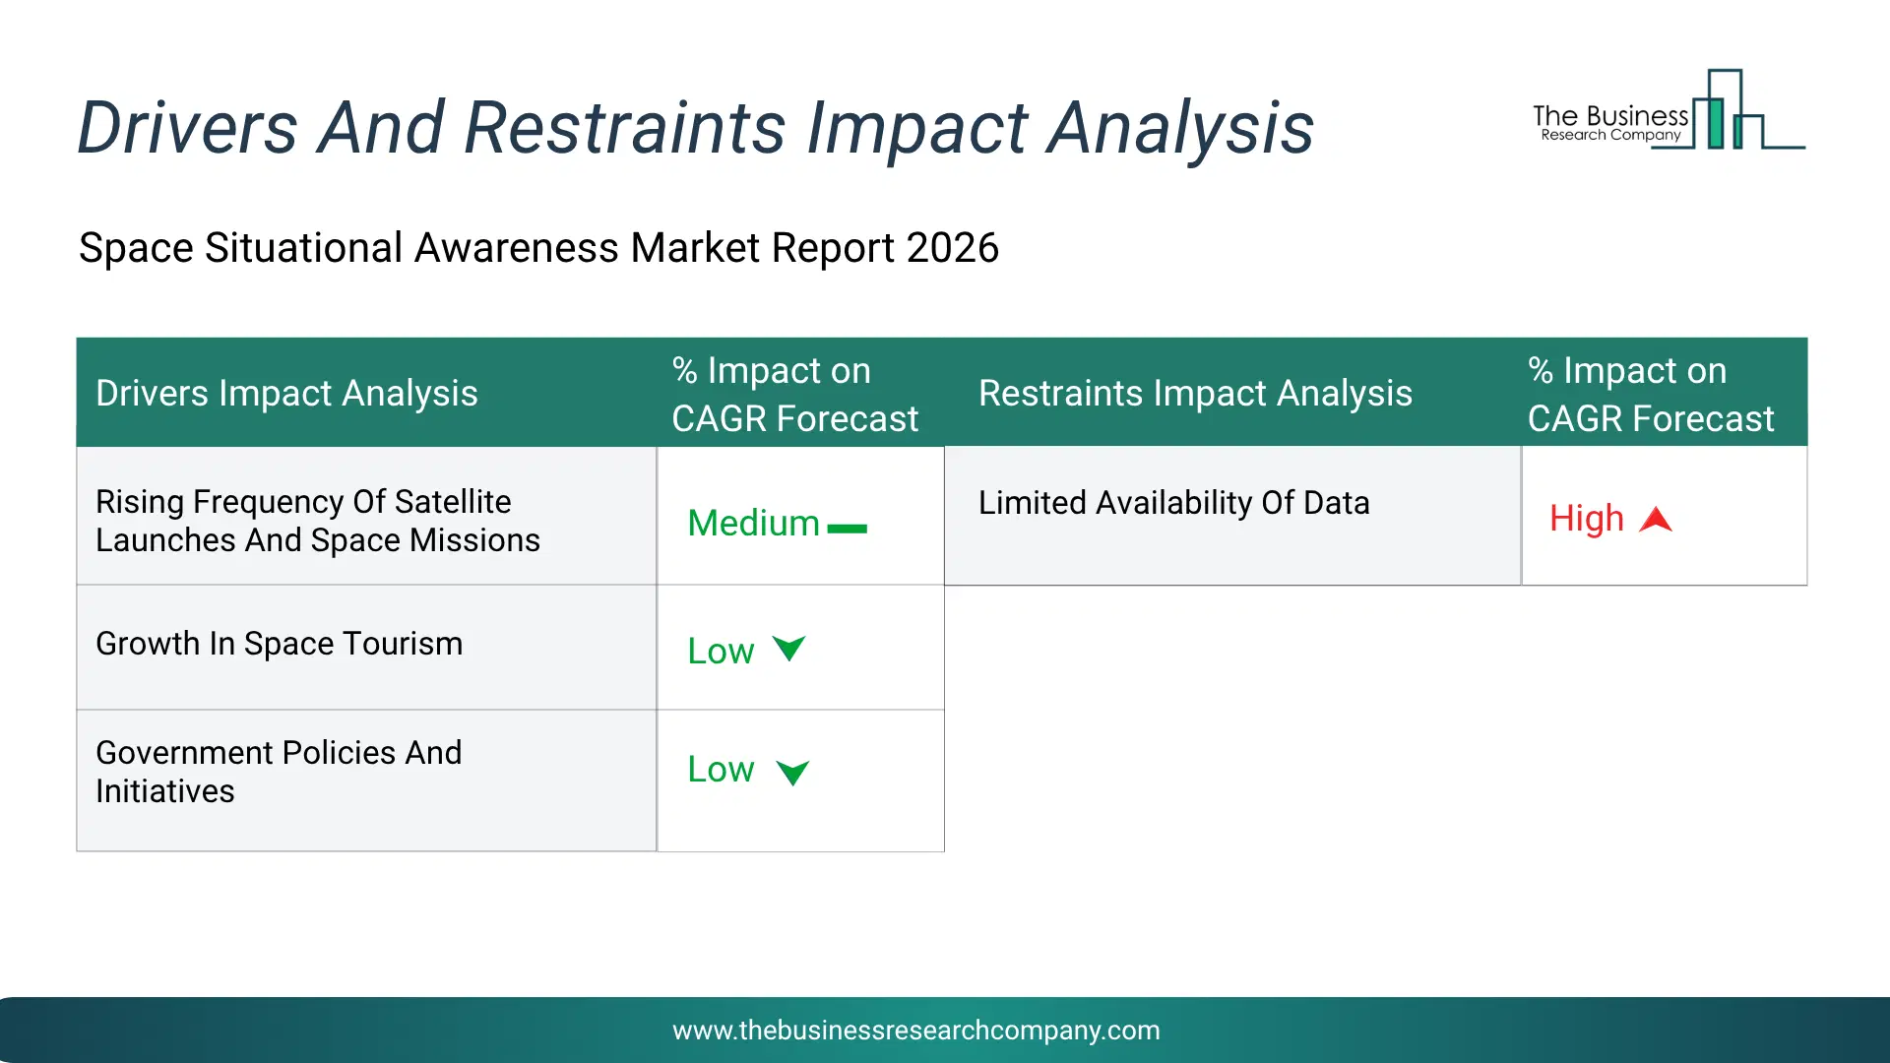This screenshot has height=1063, width=1890.
Task: Click the Medium impact value
Action: pos(753,523)
